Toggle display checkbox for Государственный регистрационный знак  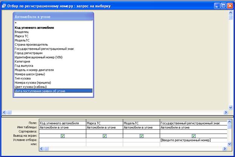(194, 136)
